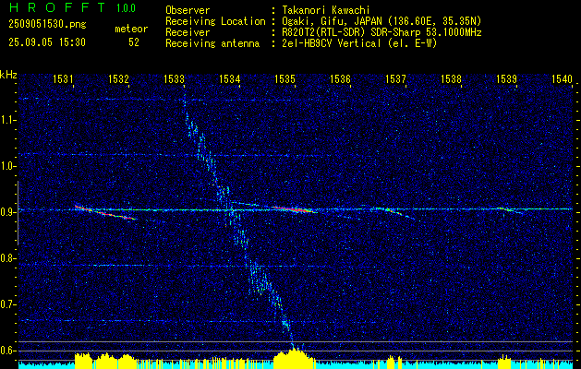Screen dimensions: 581x369
Task: Click the 0.9 kHz axis label
Action: [x=8, y=212]
